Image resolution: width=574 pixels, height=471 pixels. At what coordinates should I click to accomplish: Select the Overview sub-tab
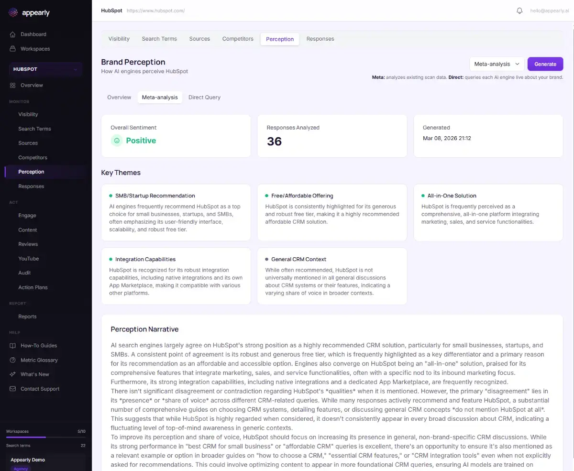pos(119,97)
